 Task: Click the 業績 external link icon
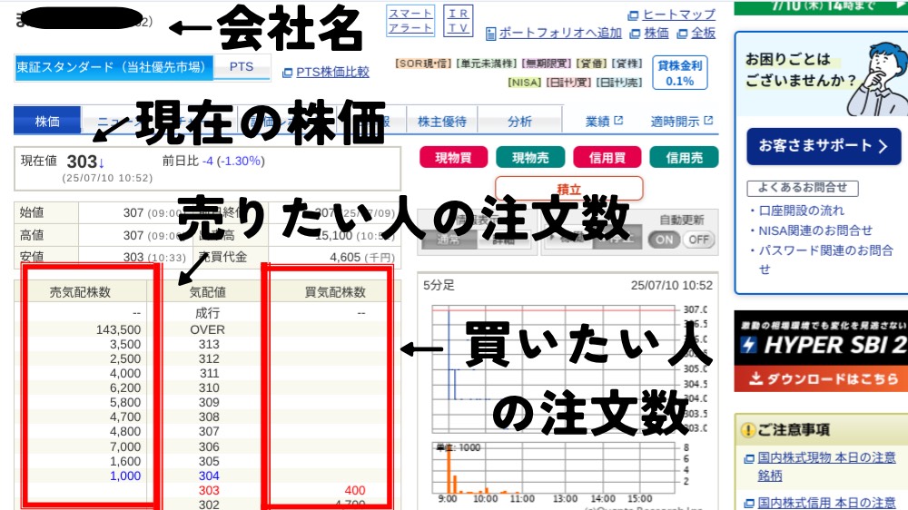pos(618,121)
